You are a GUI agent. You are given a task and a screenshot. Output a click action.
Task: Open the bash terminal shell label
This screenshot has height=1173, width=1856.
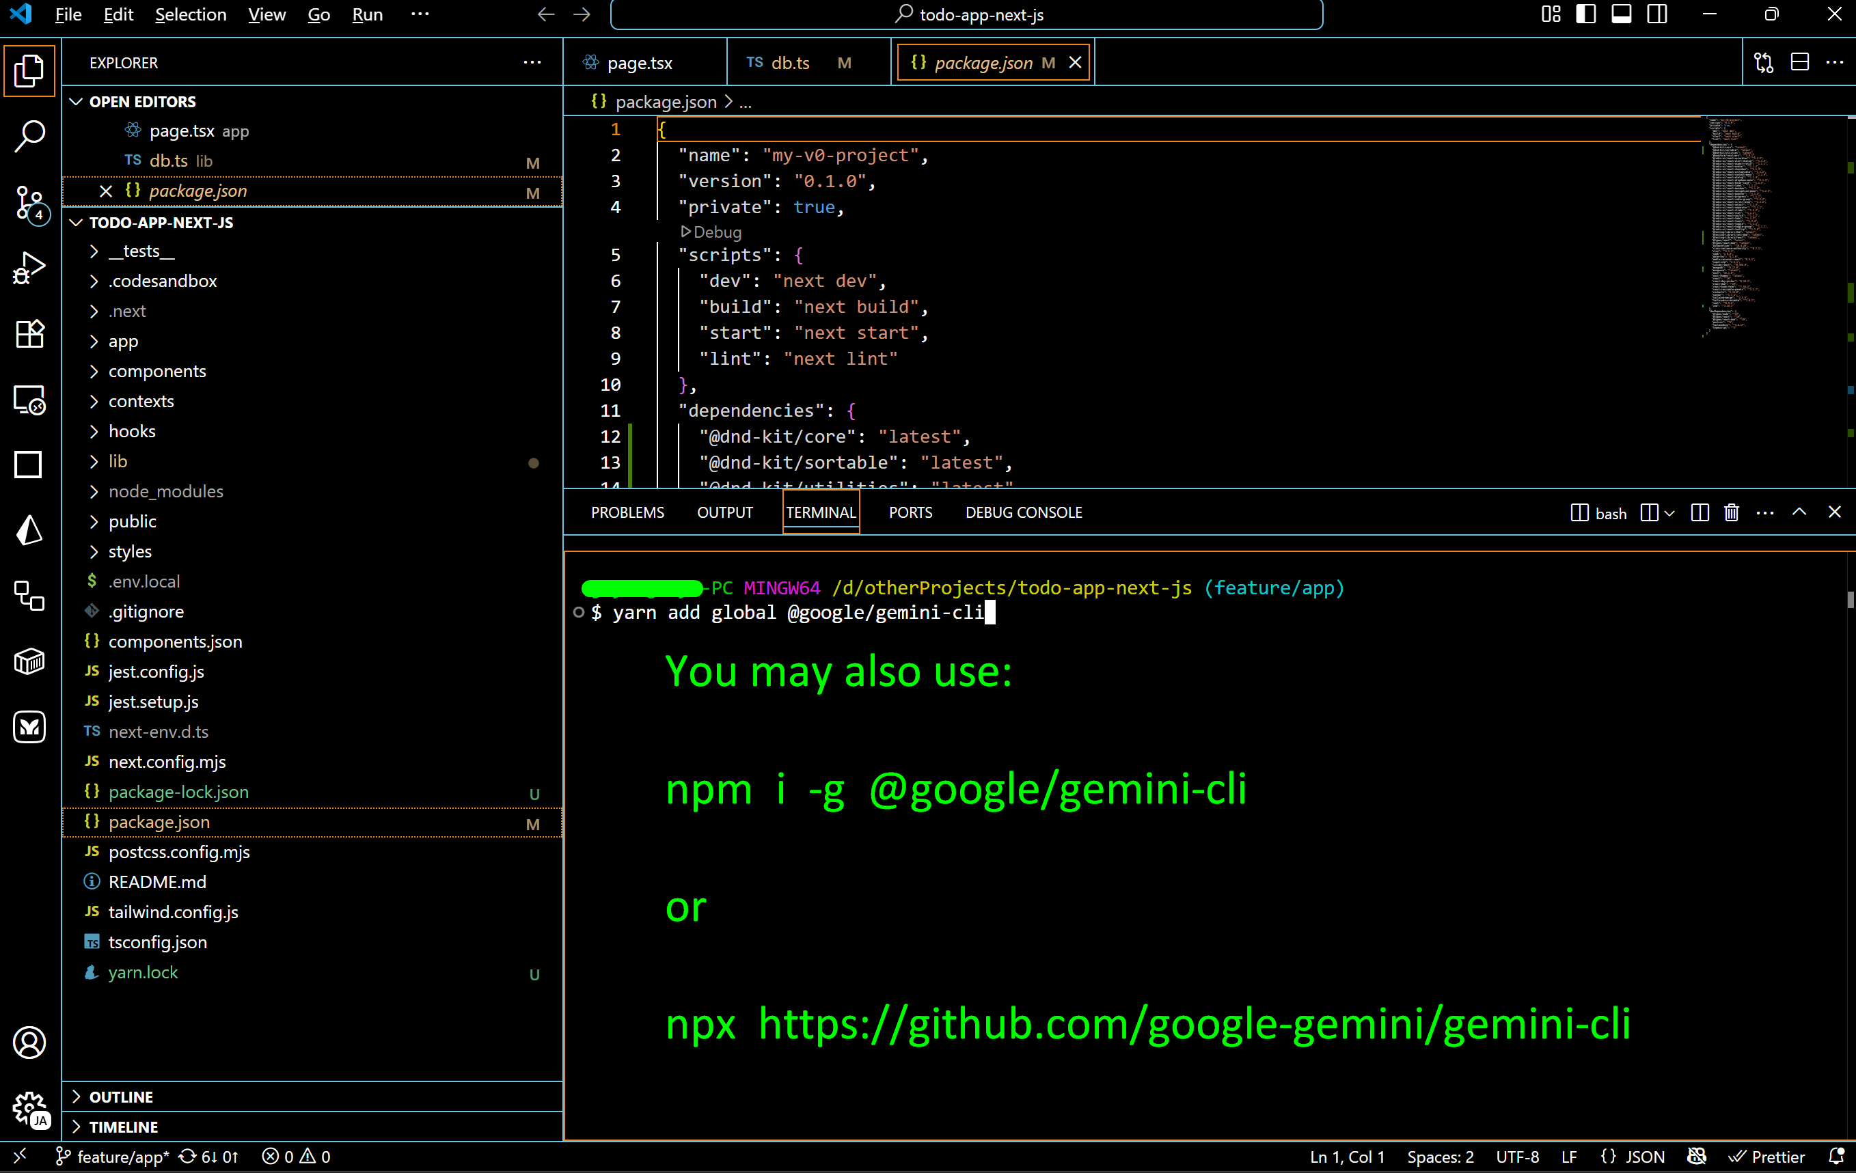point(1598,512)
